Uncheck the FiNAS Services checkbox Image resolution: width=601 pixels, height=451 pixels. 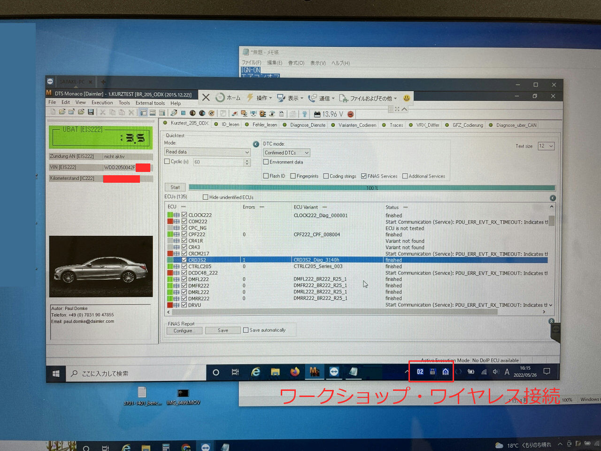tap(364, 176)
